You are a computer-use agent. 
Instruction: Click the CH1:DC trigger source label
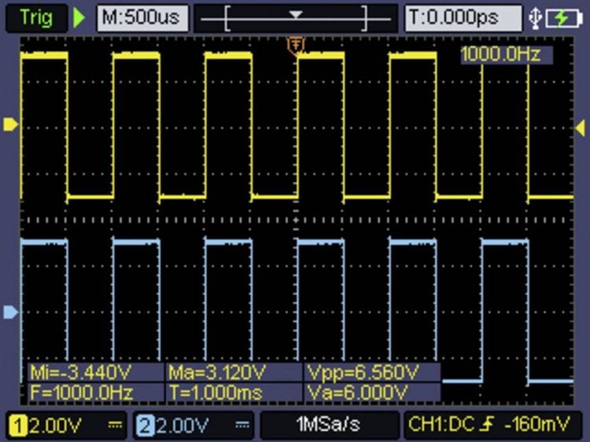tap(441, 425)
